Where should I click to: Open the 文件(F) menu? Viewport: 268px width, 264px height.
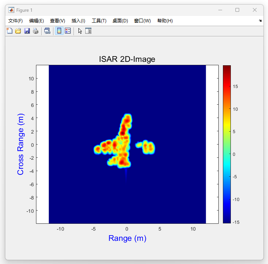(x=16, y=21)
